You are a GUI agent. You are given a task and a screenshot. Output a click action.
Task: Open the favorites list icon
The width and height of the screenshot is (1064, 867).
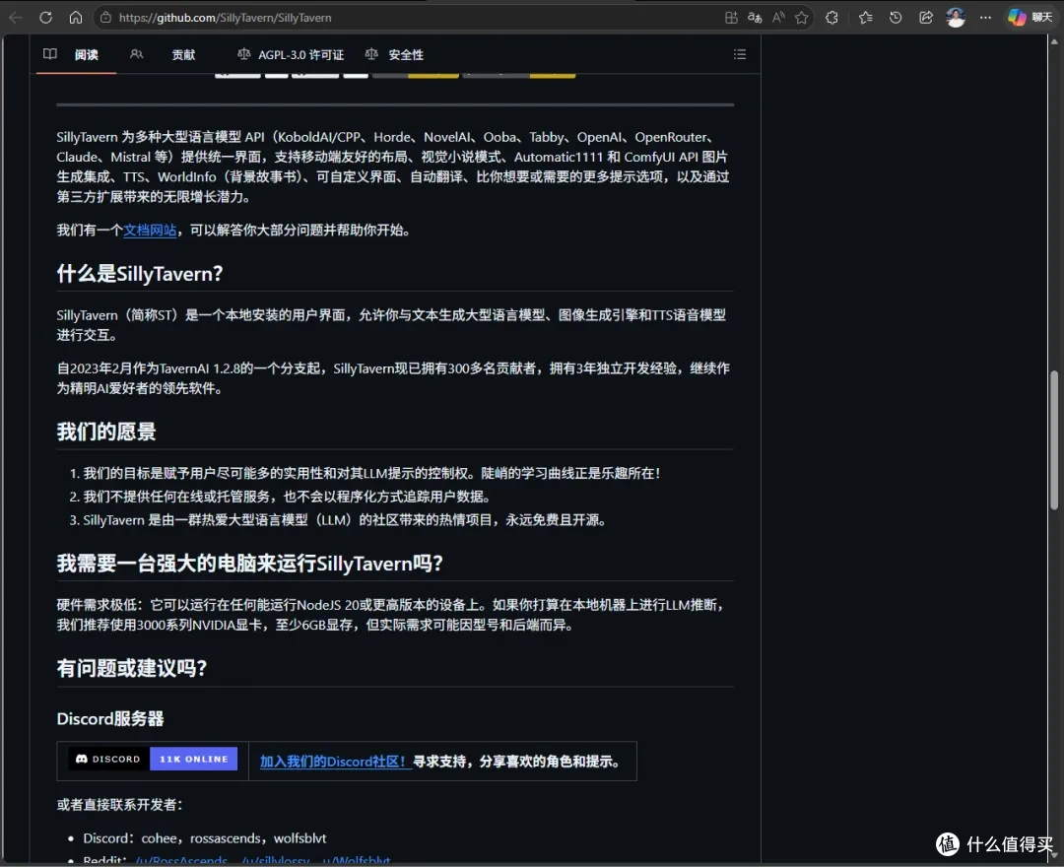pos(865,18)
